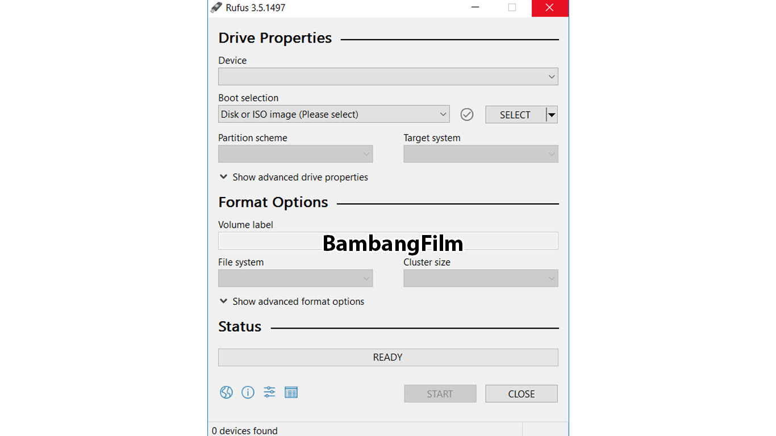The width and height of the screenshot is (776, 436).
Task: Click the START button
Action: coord(440,394)
